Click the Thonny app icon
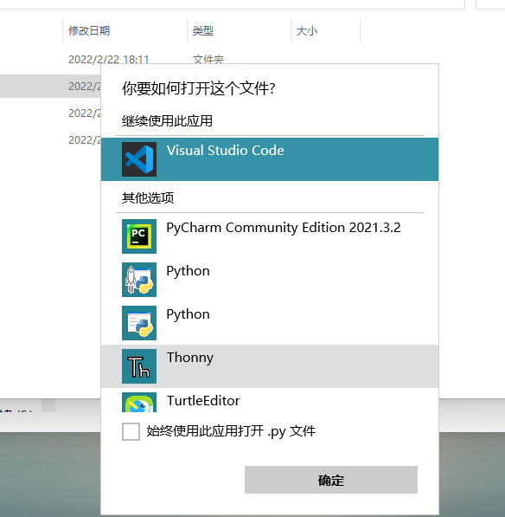This screenshot has width=505, height=517. [139, 366]
